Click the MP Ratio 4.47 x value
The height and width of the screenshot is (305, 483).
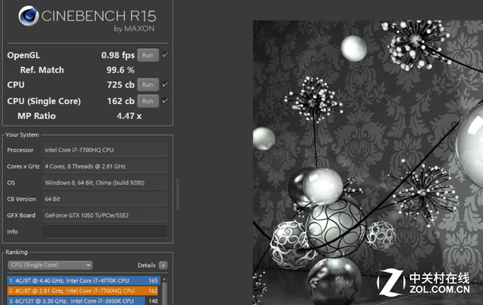pos(129,116)
